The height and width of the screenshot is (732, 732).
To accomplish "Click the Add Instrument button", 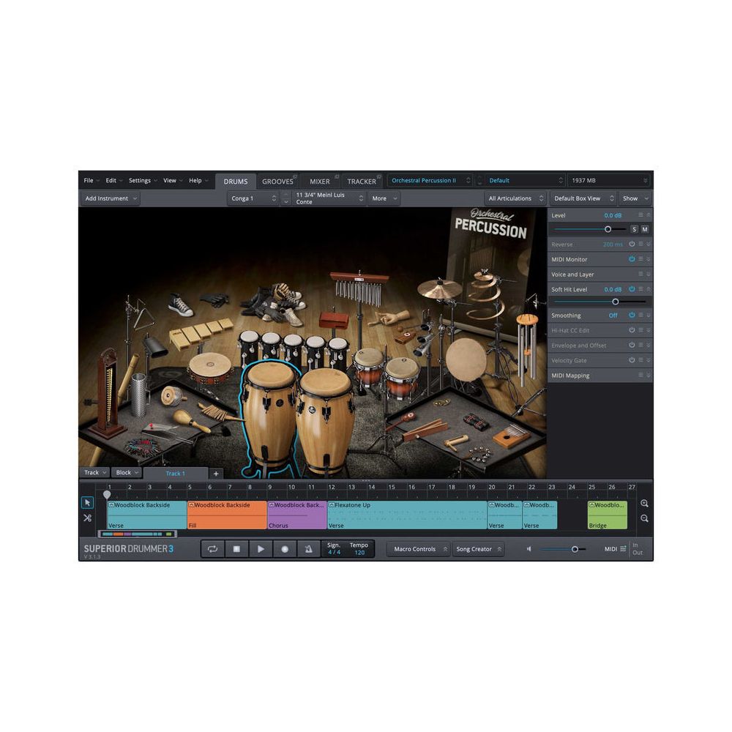I will coord(108,198).
